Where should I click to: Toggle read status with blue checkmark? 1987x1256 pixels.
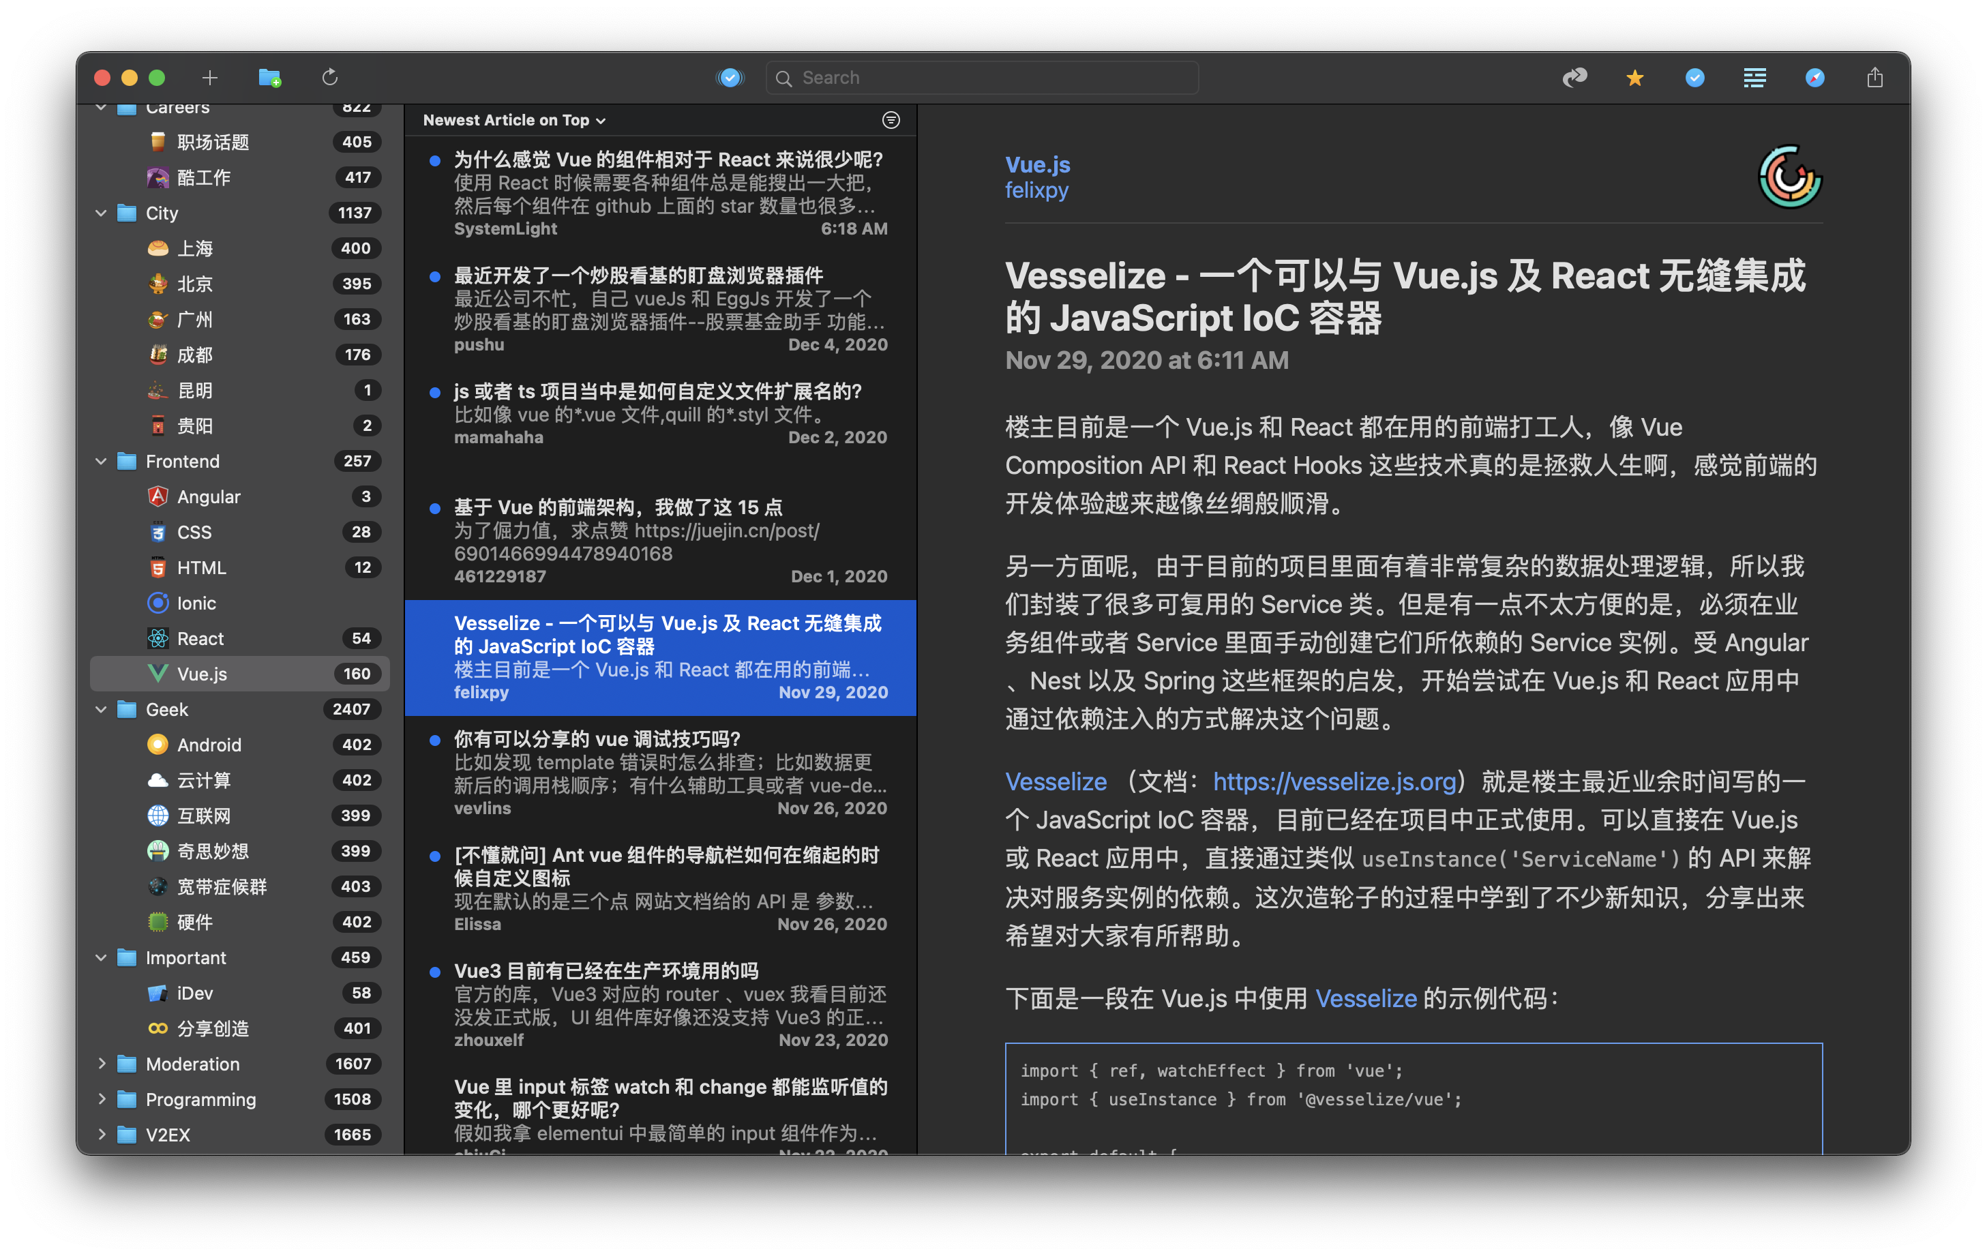(1695, 78)
